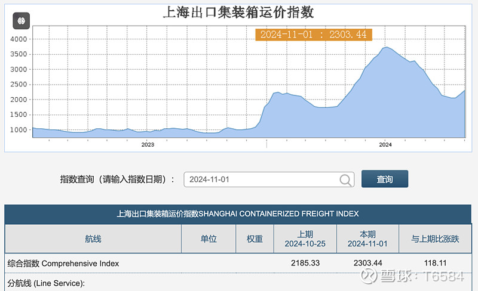This screenshot has width=478, height=291.
Task: Click the 1000 y-axis label
Action: [19, 129]
